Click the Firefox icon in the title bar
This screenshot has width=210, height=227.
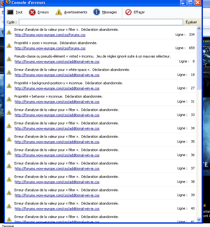click(x=8, y=2)
